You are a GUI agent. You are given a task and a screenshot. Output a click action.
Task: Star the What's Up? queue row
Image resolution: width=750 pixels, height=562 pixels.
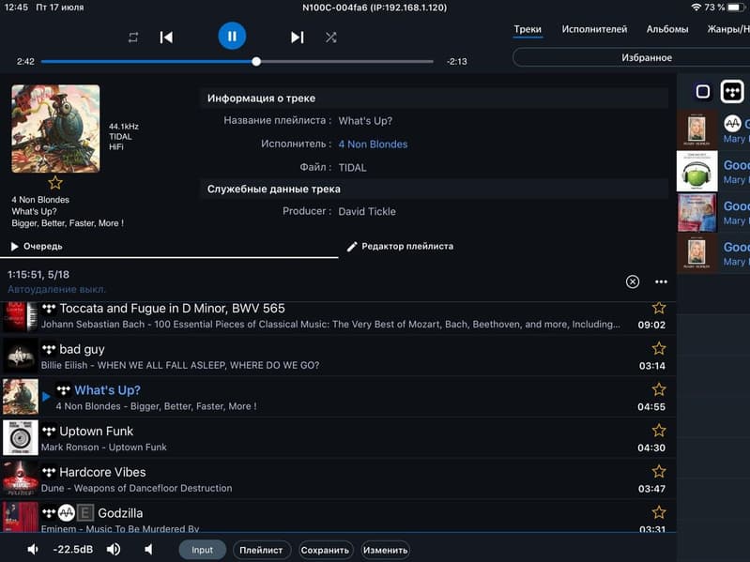coord(659,389)
